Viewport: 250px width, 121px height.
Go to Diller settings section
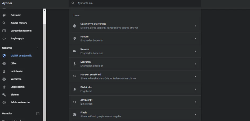pyautogui.click(x=14, y=64)
